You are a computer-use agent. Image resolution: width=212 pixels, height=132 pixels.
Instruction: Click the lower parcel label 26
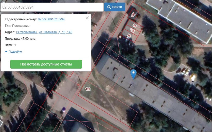tap(129, 36)
